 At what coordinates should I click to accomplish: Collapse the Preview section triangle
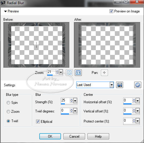tap(5, 11)
